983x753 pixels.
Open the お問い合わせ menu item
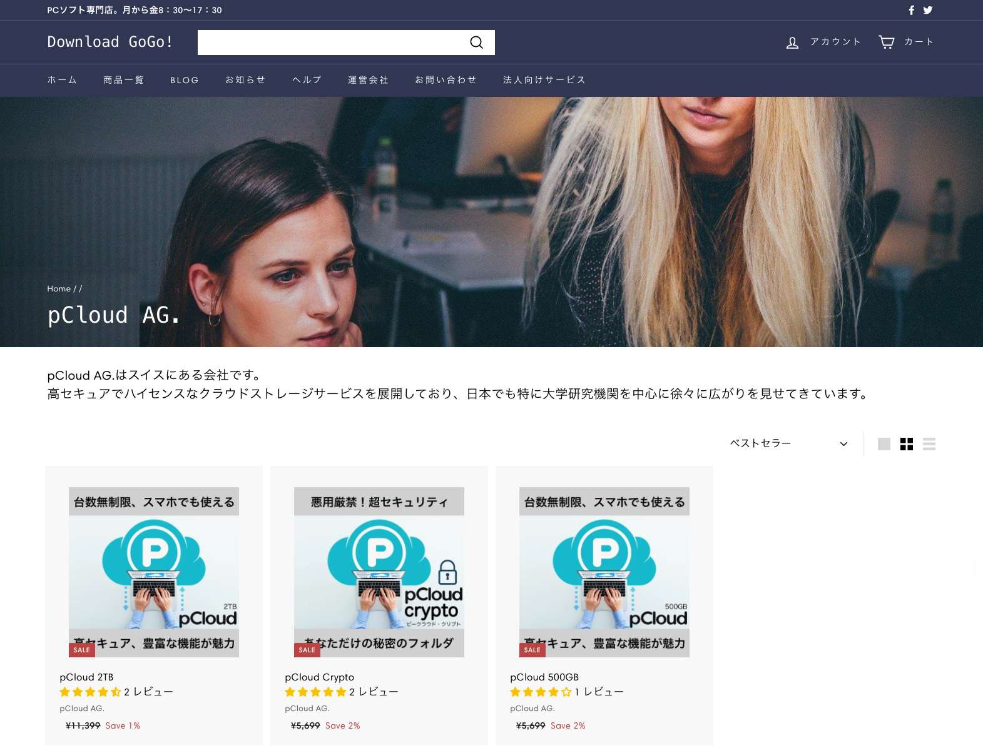pyautogui.click(x=446, y=80)
